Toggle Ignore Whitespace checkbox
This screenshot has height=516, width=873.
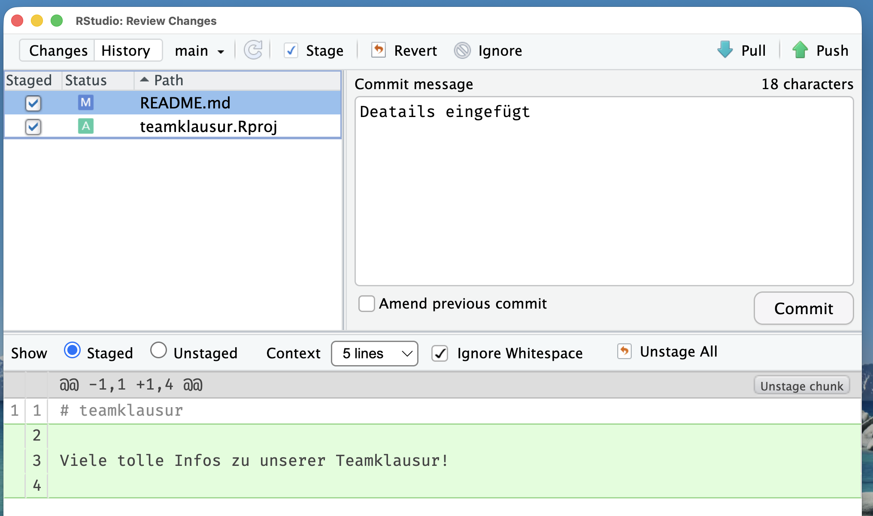[440, 354]
